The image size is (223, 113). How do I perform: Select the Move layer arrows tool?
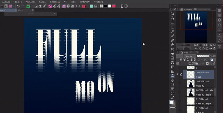(172, 80)
